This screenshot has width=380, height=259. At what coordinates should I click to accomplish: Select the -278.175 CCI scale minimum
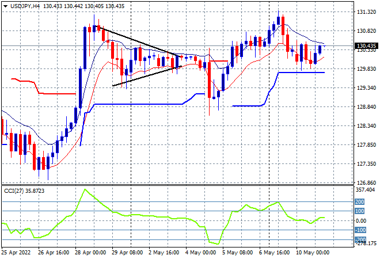(366, 243)
